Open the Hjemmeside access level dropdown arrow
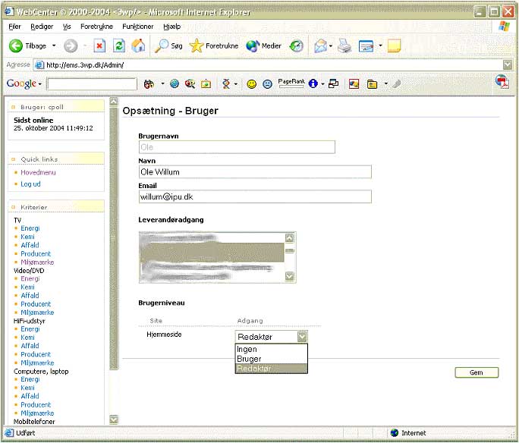Screen dimensions: 519x443 (302, 337)
